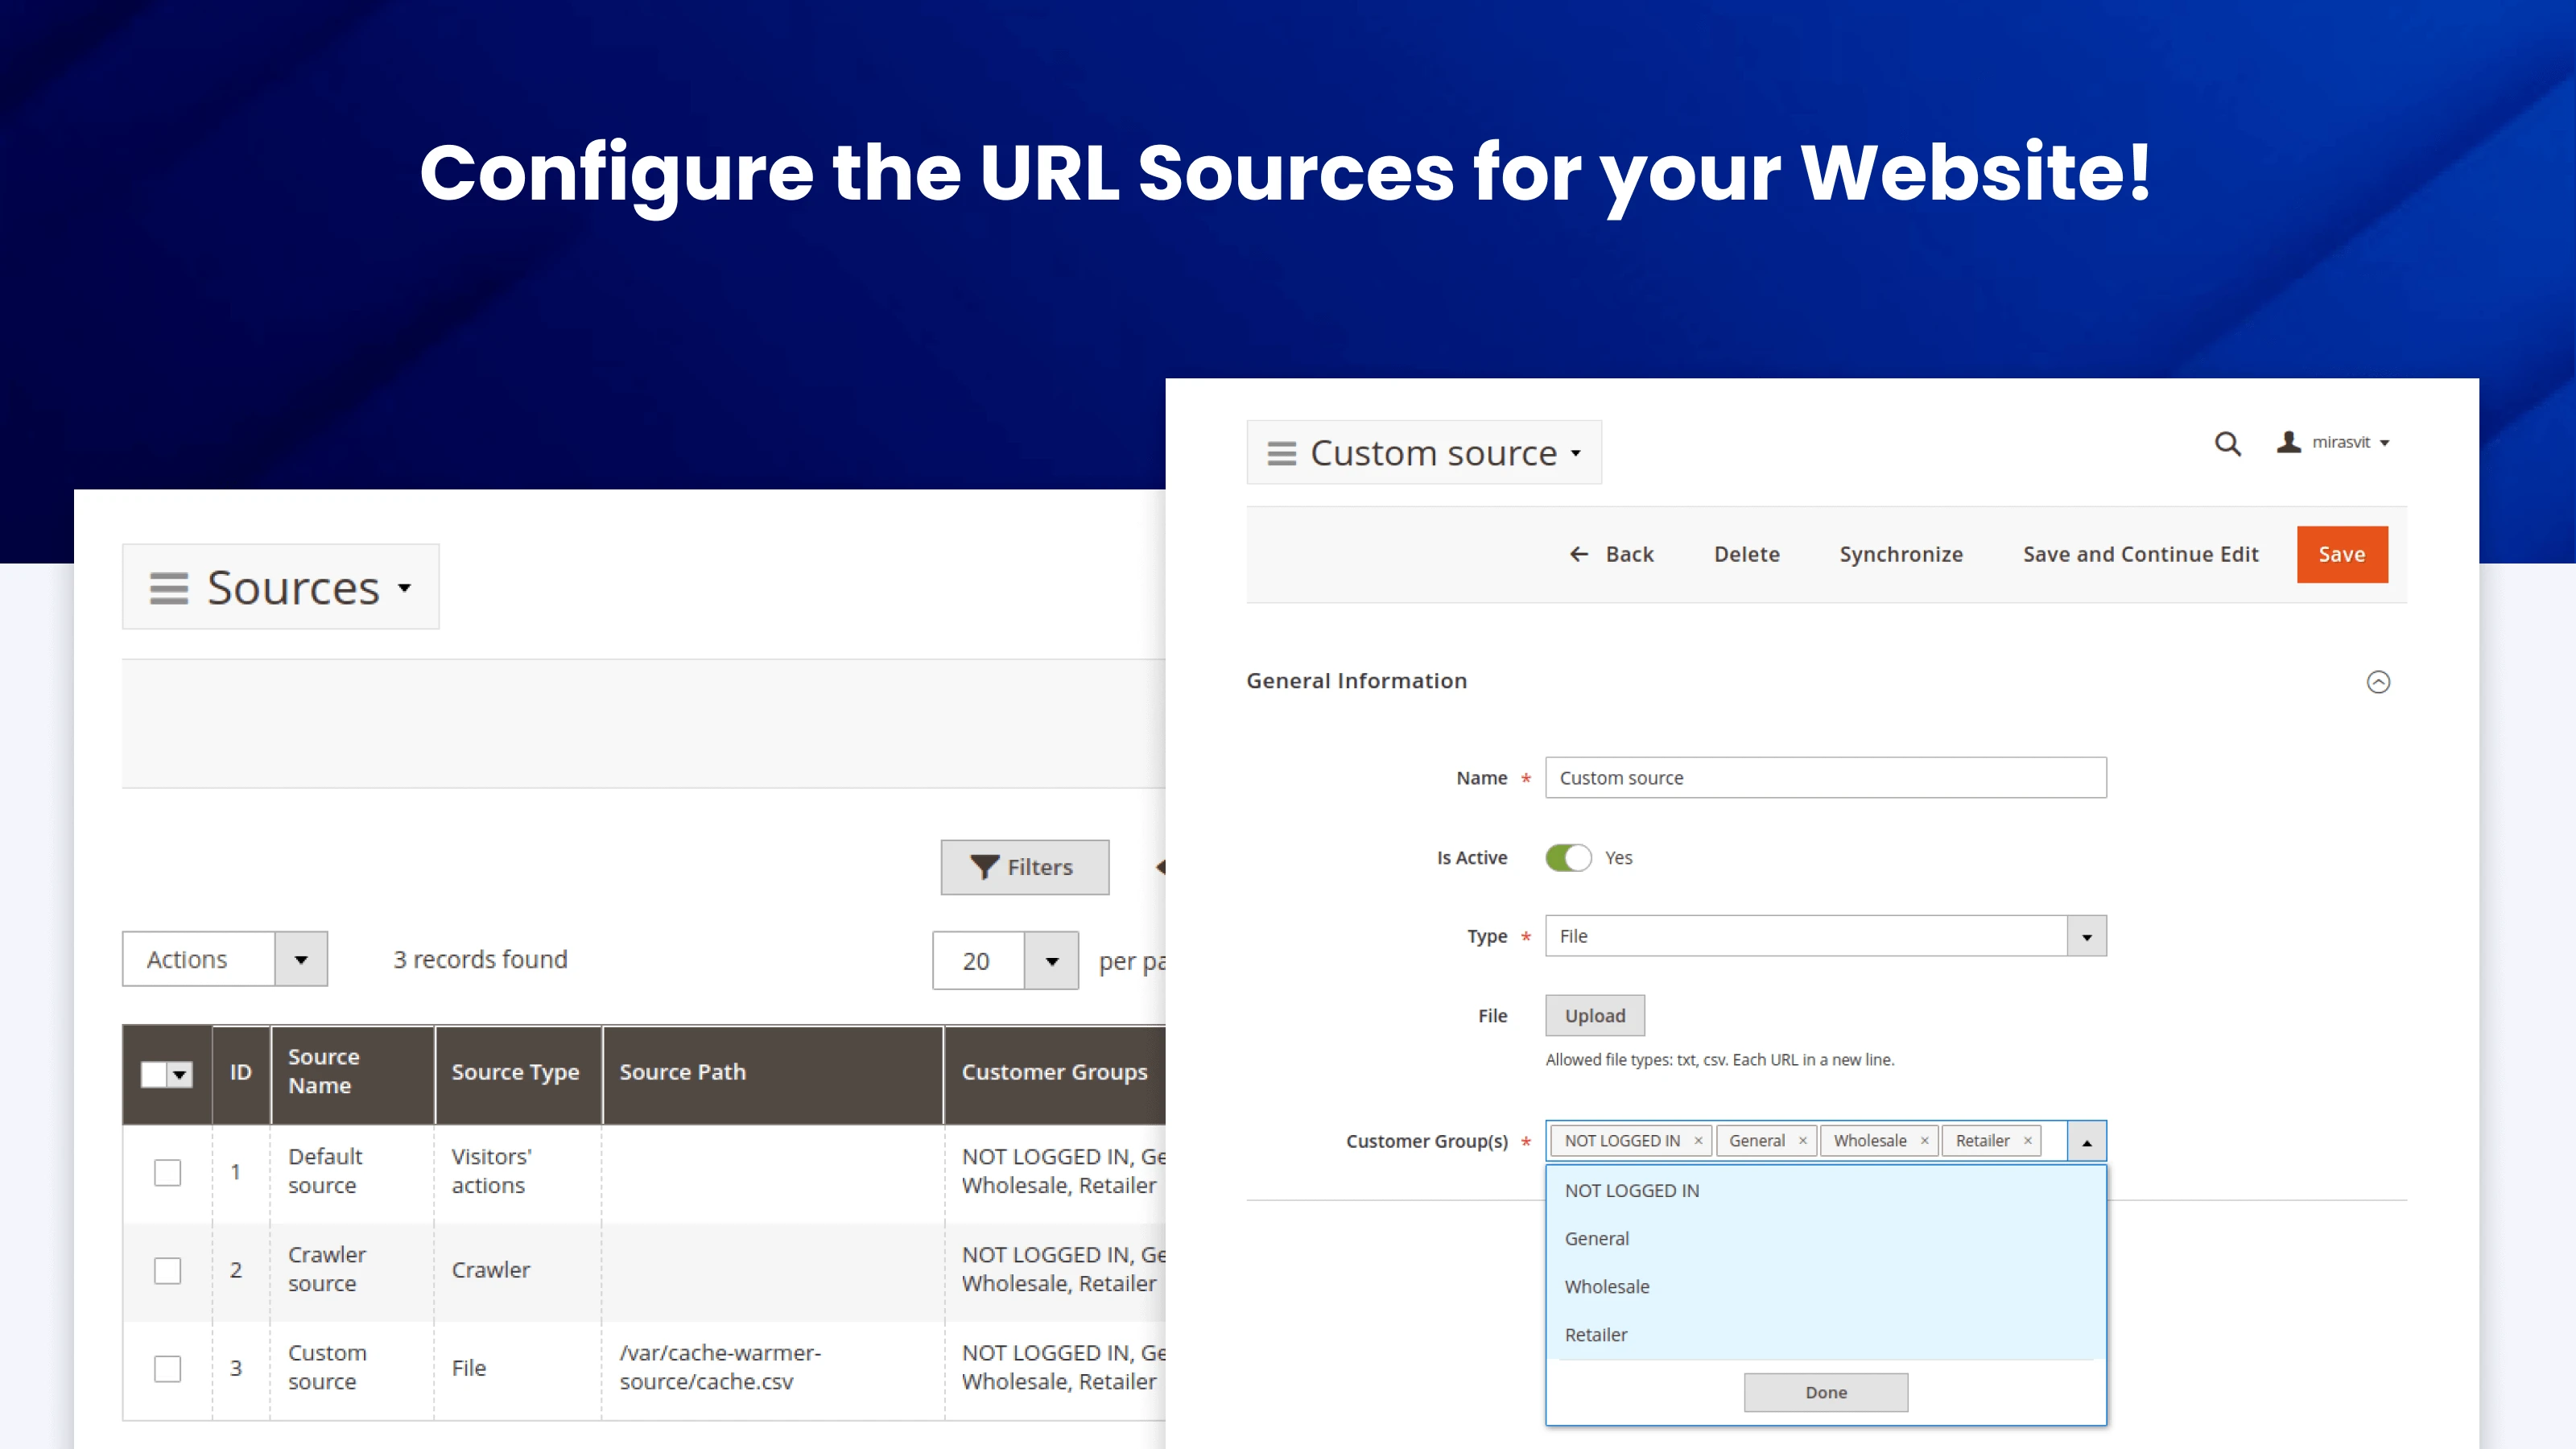Remove the NOT LOGGED IN tag
2576x1449 pixels.
pyautogui.click(x=1698, y=1141)
